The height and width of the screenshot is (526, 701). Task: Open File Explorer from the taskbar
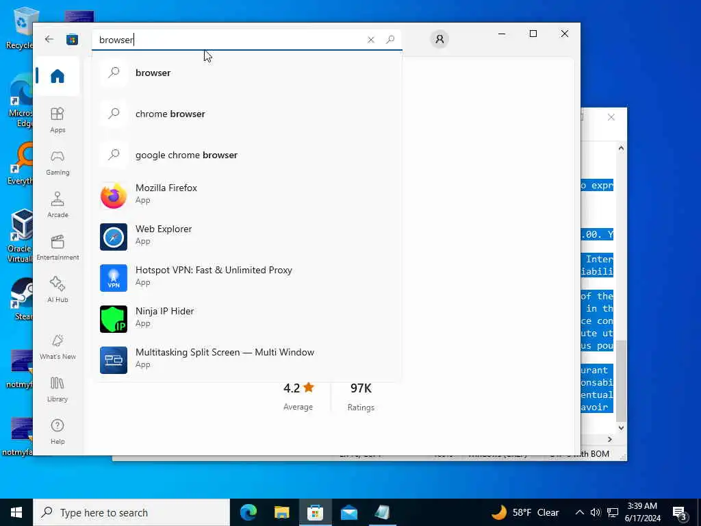click(281, 512)
